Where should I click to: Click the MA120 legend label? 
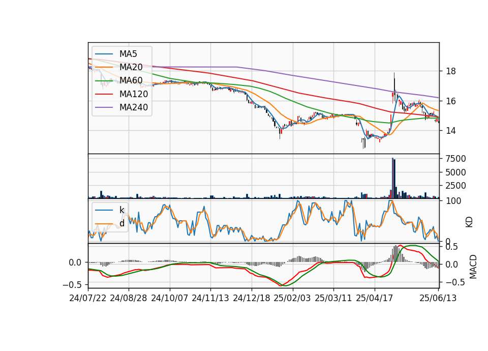pyautogui.click(x=134, y=94)
